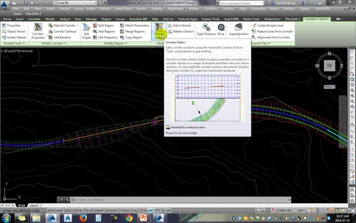Viewport: 356px width, 223px height.
Task: Launch the Section Editor tool
Action: pos(159,31)
